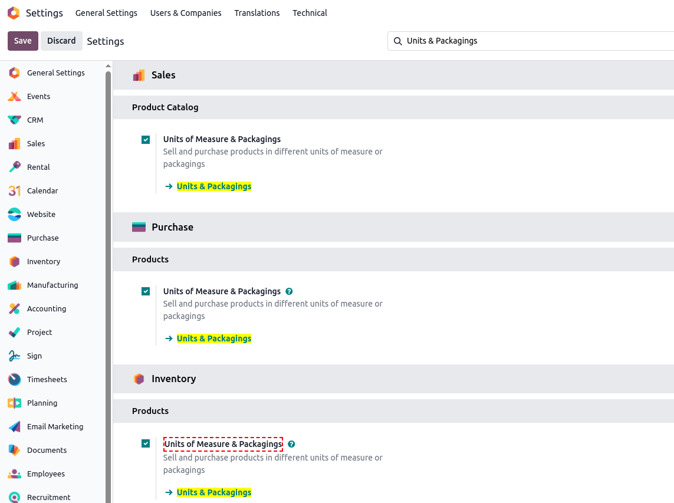This screenshot has width=674, height=503.
Task: Click the Purchase section header icon
Action: (x=139, y=227)
